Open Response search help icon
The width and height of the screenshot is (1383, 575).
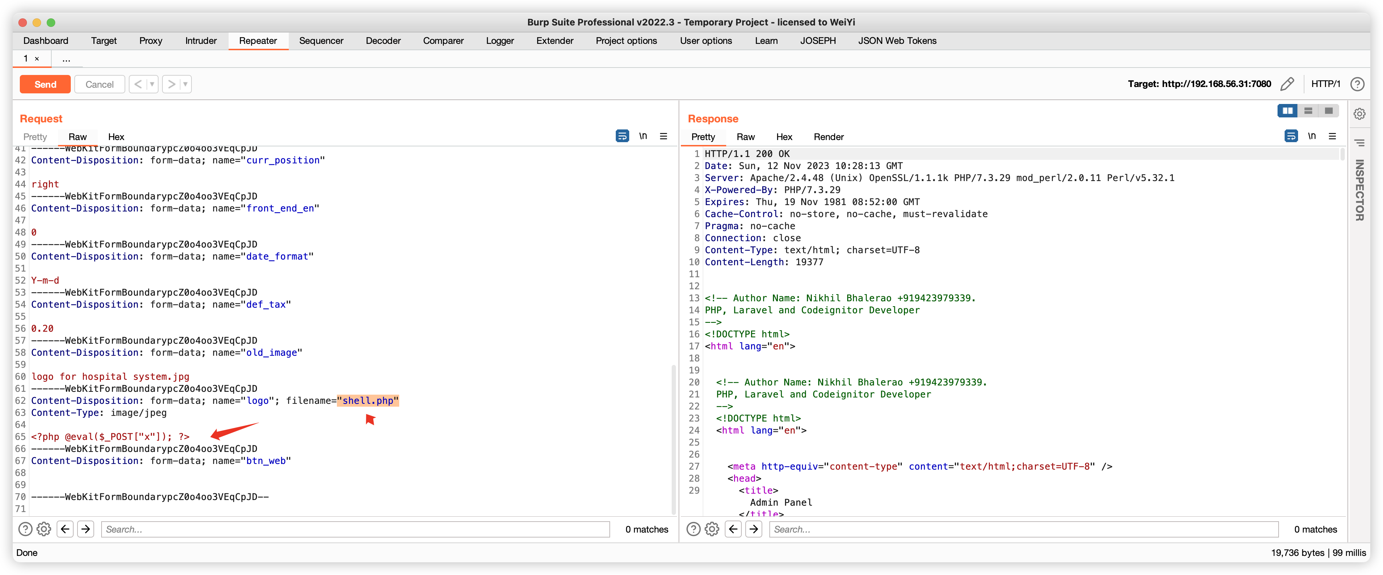(x=694, y=529)
